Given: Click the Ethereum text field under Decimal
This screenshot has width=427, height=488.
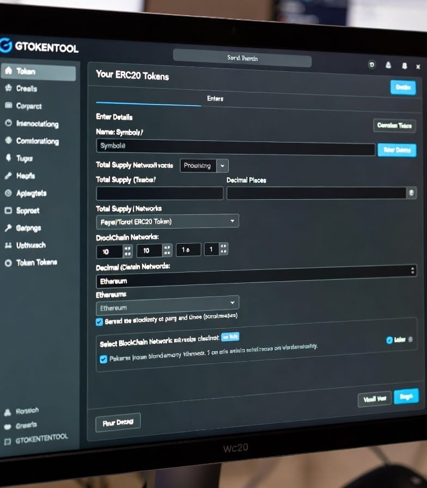Looking at the screenshot, I should 256,277.
